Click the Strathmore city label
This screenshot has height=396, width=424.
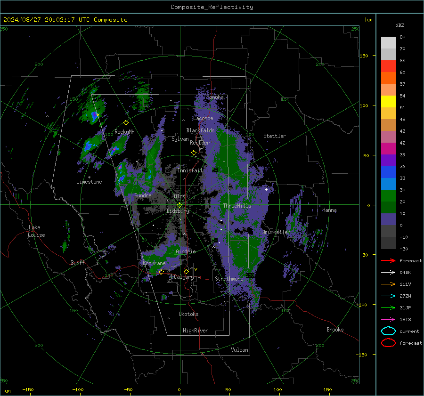coord(229,279)
